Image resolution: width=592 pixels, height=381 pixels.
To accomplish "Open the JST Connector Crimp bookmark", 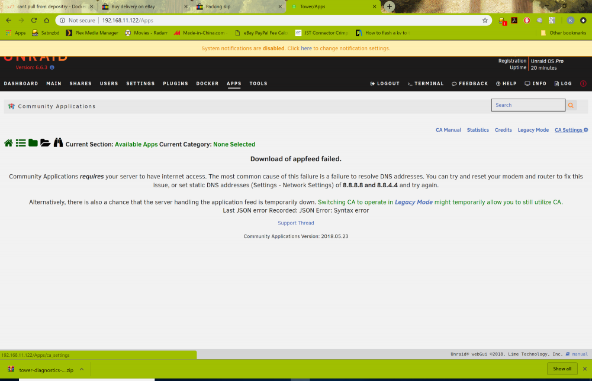I will tap(322, 33).
